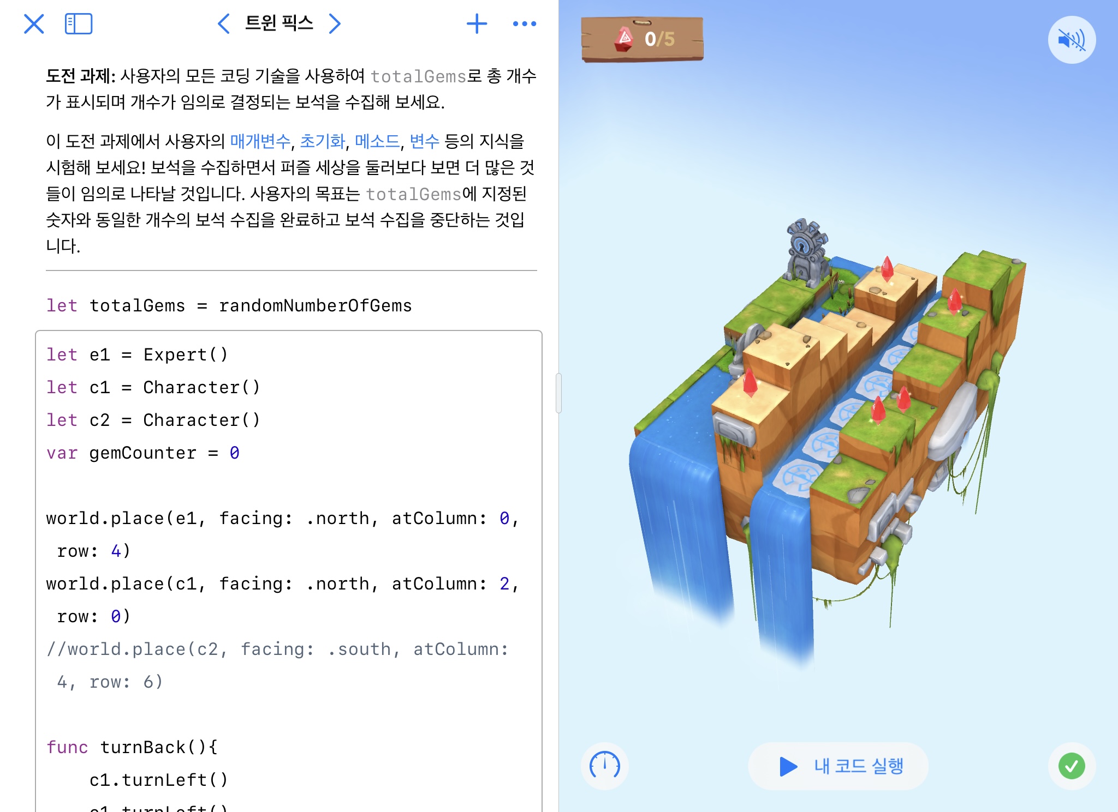Close the playground with the X icon

tap(34, 24)
